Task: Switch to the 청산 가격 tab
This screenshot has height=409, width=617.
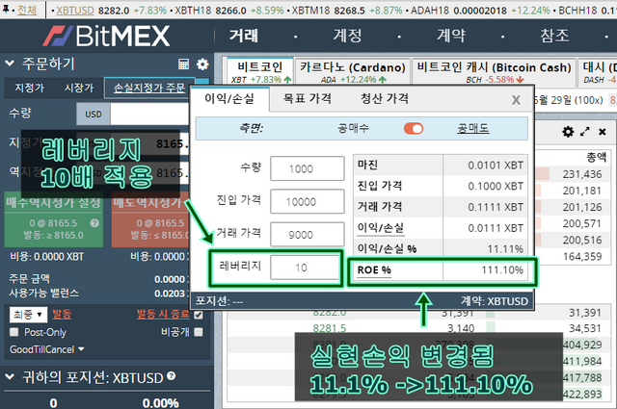Action: pos(385,98)
